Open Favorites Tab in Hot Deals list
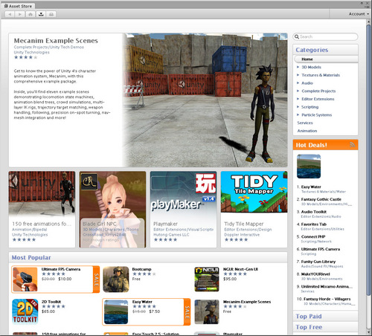The height and width of the screenshot is (336, 372). click(314, 224)
